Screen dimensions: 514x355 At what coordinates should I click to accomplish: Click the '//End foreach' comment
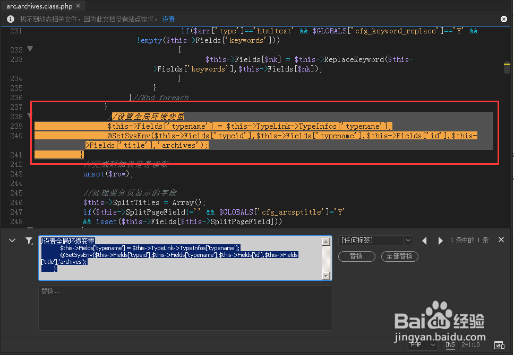tap(160, 98)
